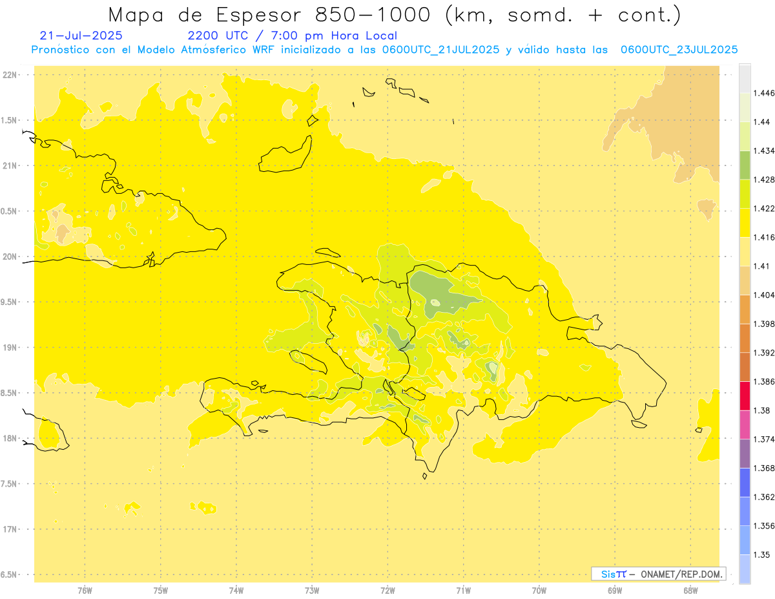Click the legend value 1.41

(x=762, y=266)
